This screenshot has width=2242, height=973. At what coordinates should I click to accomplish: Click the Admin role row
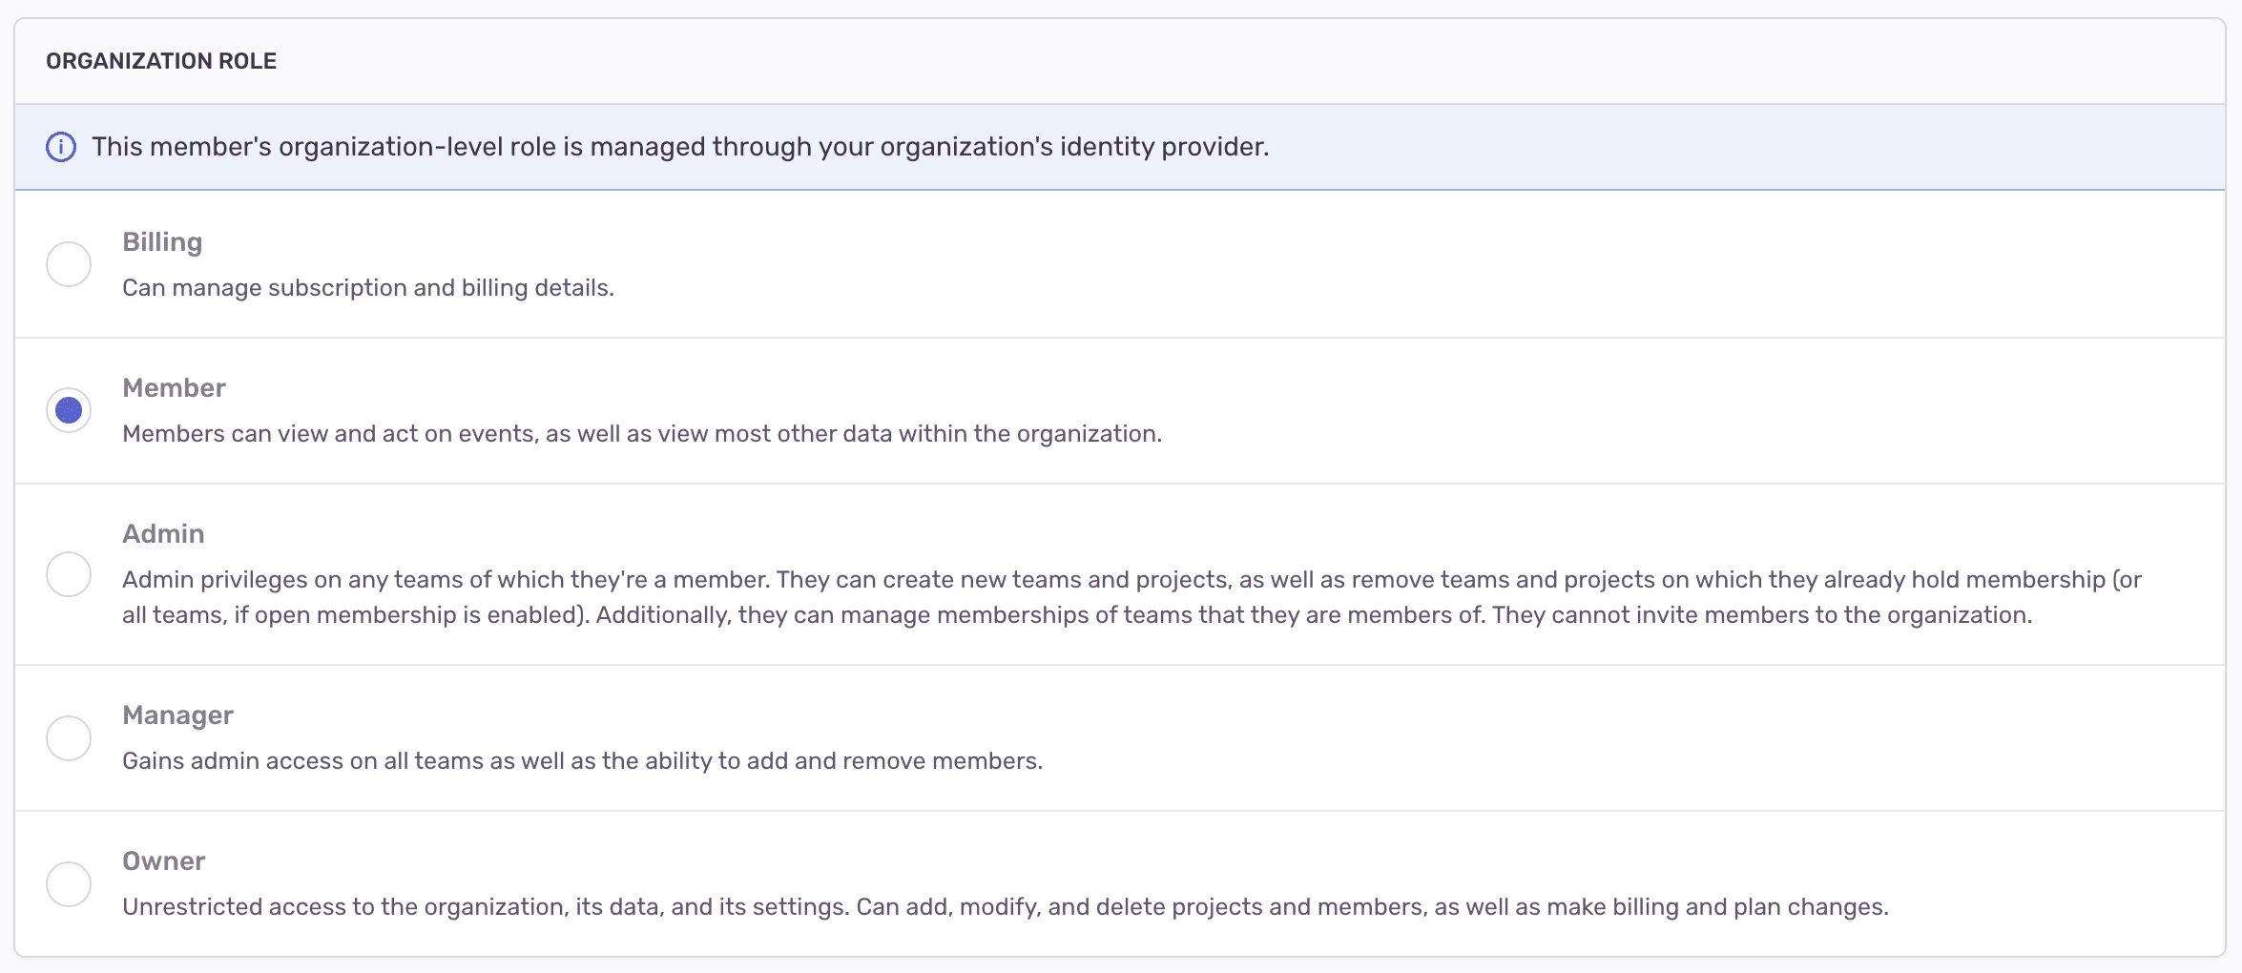pos(1121,573)
